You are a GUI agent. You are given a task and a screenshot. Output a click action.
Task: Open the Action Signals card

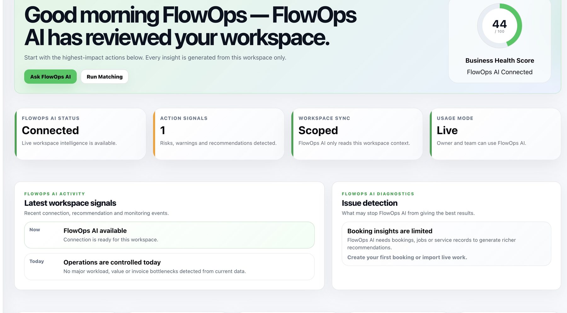point(219,134)
